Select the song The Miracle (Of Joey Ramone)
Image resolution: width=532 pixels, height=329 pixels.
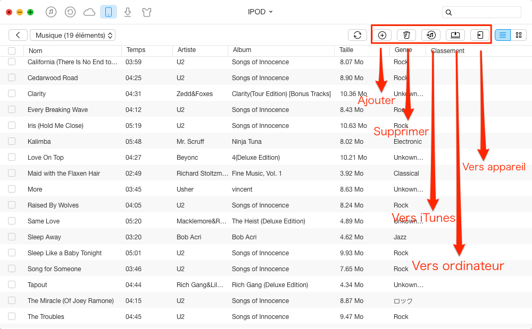[x=71, y=300]
